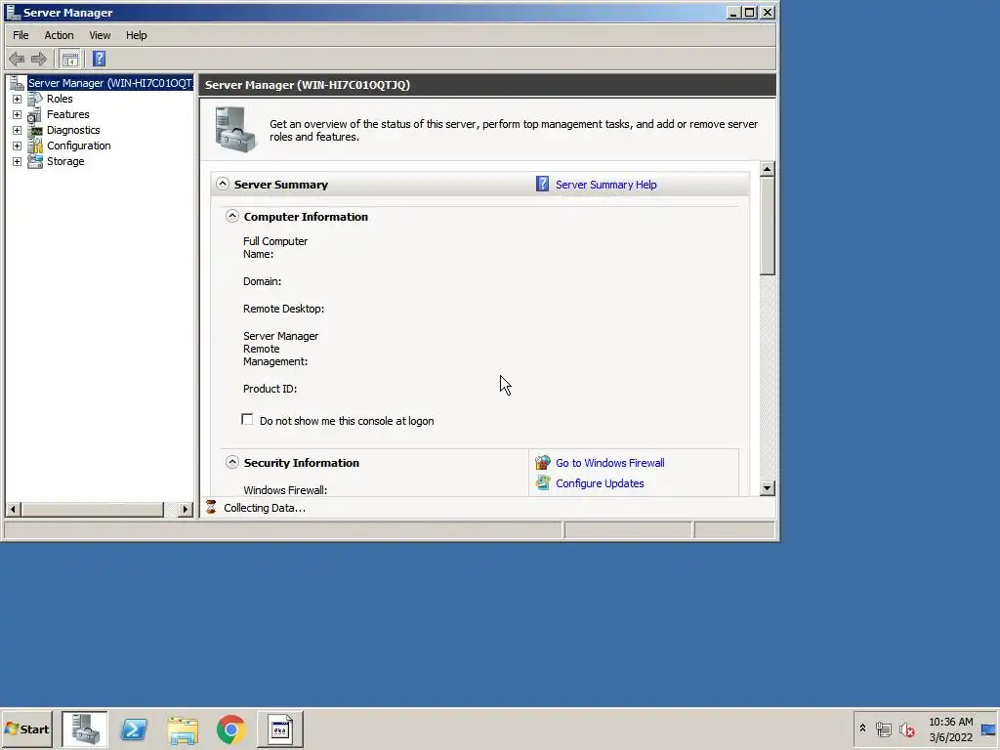This screenshot has width=1000, height=750.
Task: Click the blue Help toolbar icon
Action: [99, 59]
